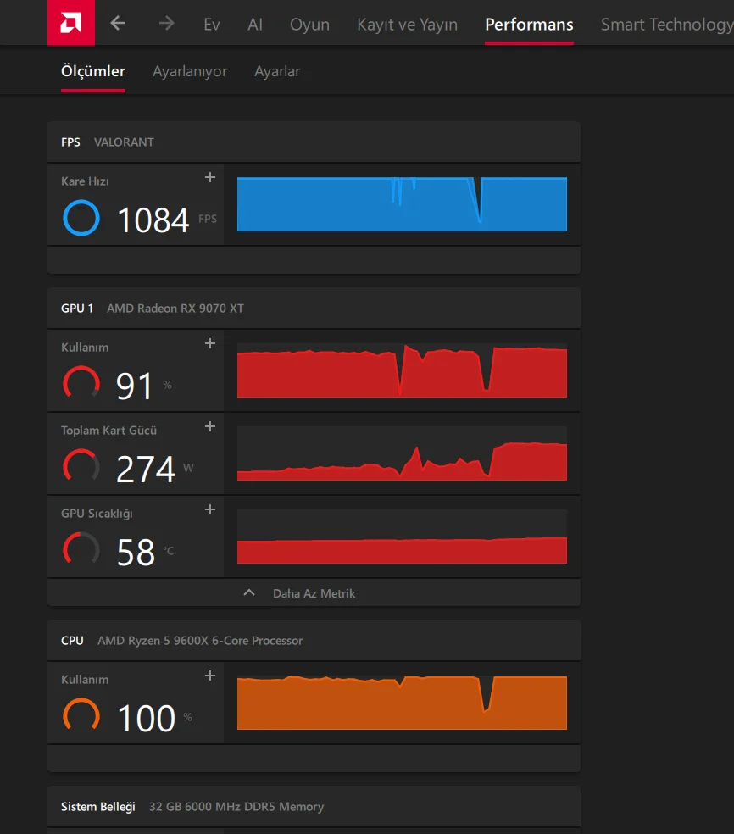Expand GPU Kullanım metric with plus icon
Viewport: 734px width, 834px height.
[210, 343]
